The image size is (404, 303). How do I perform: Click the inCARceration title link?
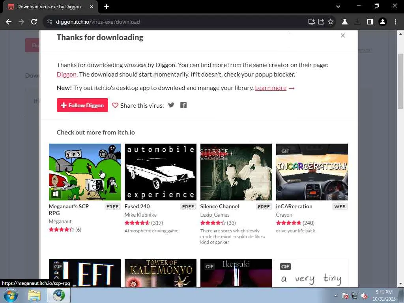[x=294, y=206]
